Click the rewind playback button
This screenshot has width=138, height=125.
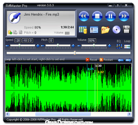pos(84,16)
